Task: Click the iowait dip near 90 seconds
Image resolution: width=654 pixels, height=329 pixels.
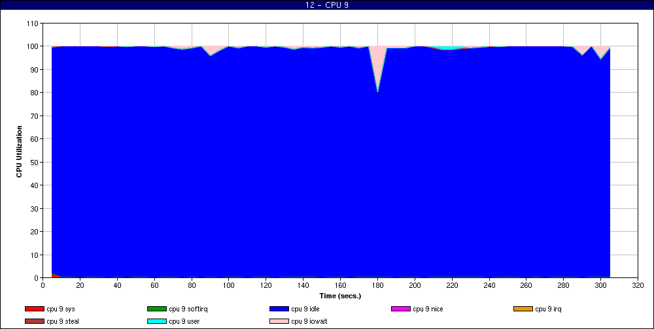Action: click(213, 50)
